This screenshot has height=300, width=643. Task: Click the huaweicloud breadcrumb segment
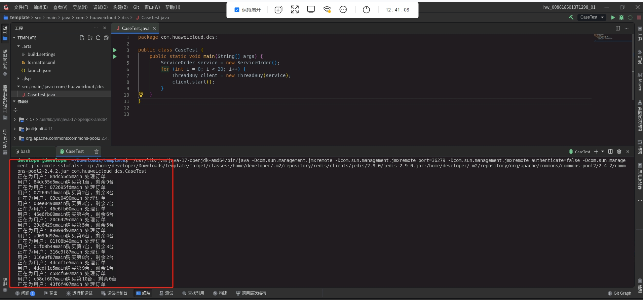pos(103,18)
